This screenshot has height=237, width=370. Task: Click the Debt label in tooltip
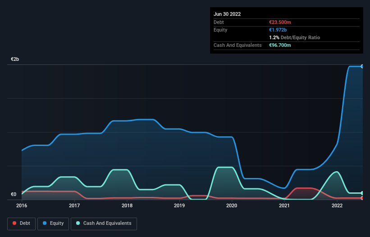tap(219, 22)
